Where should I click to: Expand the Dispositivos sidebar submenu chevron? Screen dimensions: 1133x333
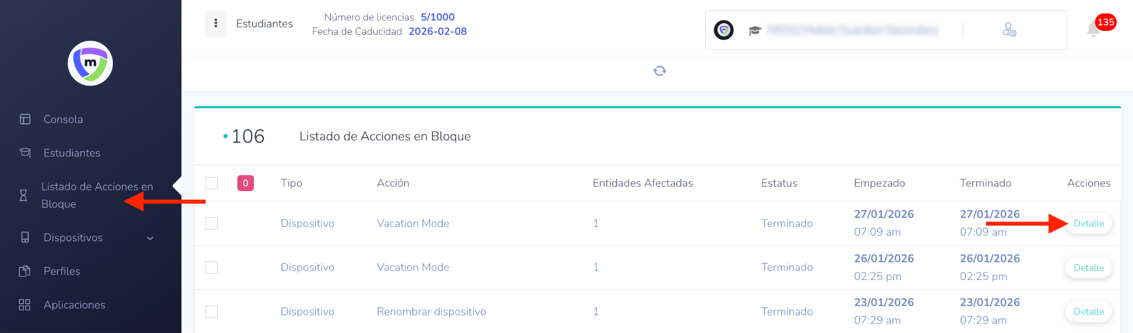150,238
